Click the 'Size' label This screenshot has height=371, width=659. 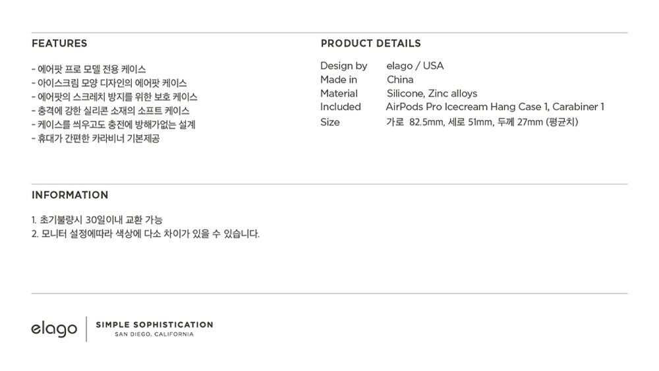coord(330,123)
